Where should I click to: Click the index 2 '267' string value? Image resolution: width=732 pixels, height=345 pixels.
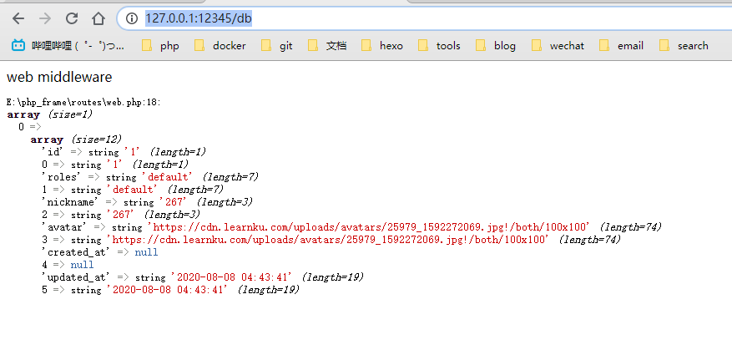pos(120,215)
